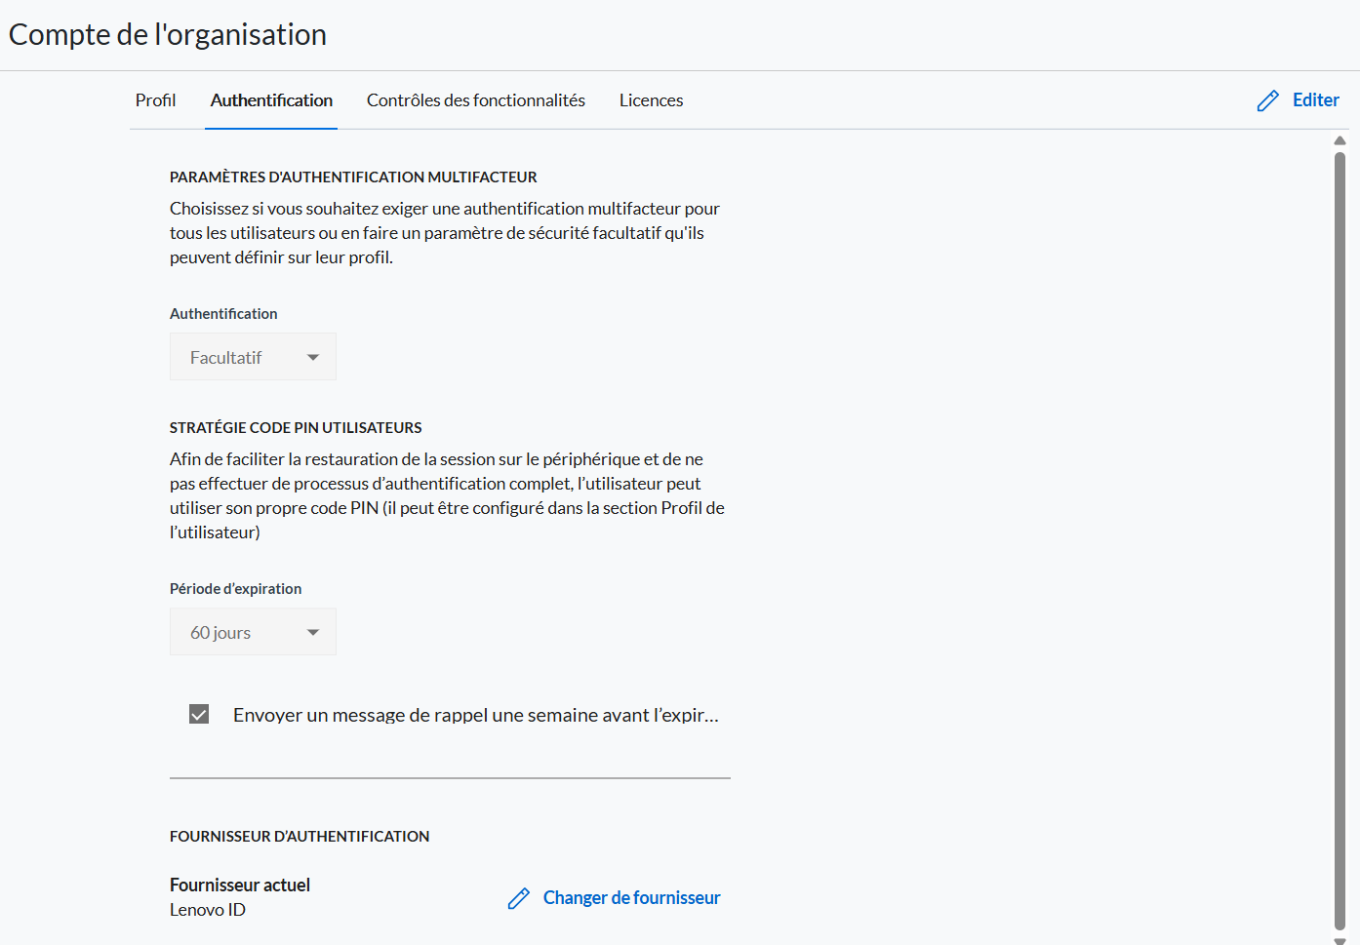1360x945 pixels.
Task: Click the vertical scrollbar thumb
Action: click(1340, 541)
